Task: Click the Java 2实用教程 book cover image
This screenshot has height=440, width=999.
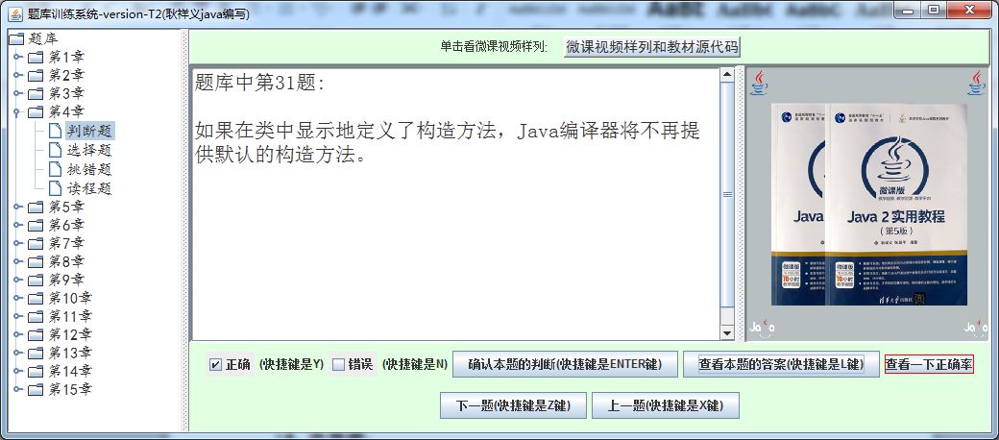Action: point(869,205)
